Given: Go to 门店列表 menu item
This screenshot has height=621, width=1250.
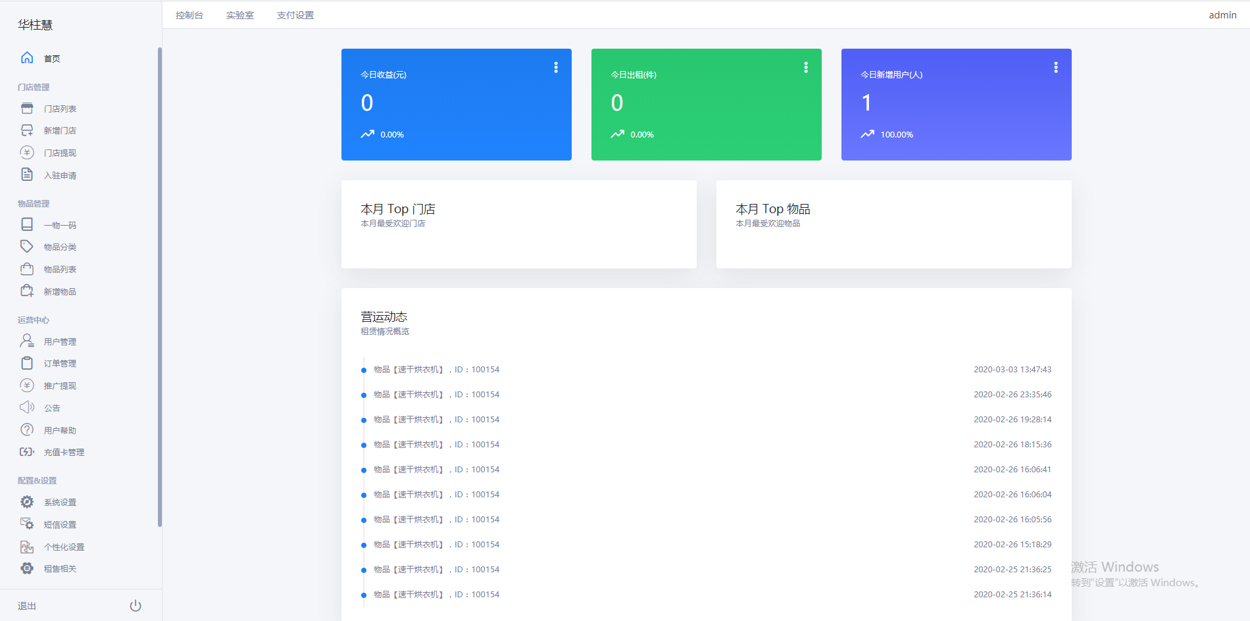Looking at the screenshot, I should [60, 109].
